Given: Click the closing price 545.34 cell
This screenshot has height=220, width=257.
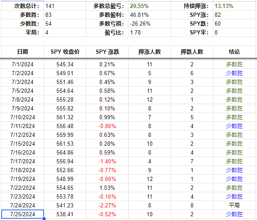Looking at the screenshot, I should [x=65, y=64].
